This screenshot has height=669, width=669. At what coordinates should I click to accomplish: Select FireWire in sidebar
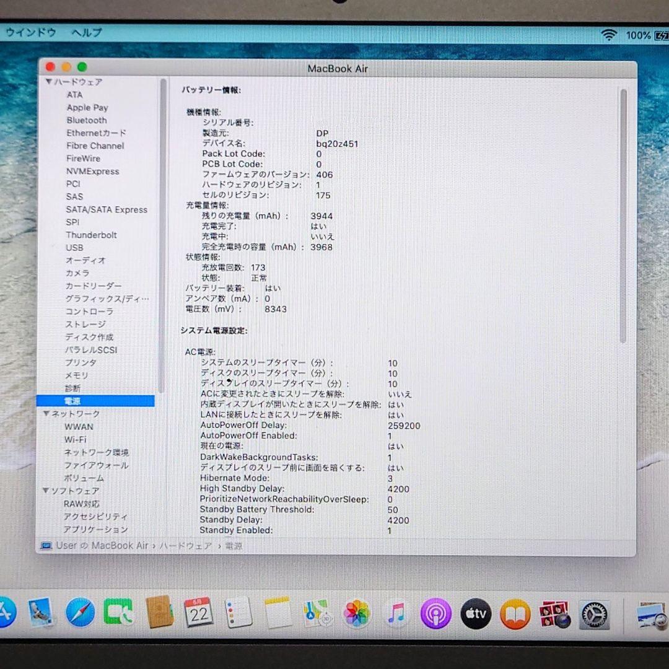pos(83,159)
